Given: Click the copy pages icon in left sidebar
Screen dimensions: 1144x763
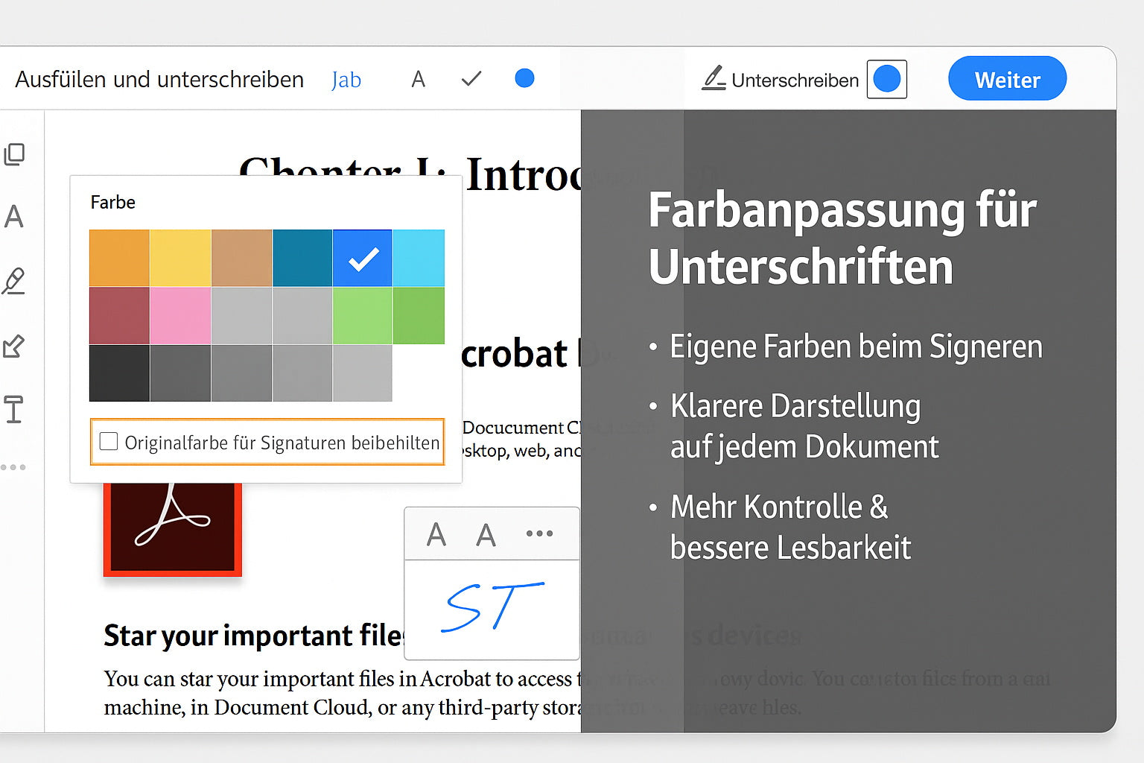Looking at the screenshot, I should click(x=14, y=154).
